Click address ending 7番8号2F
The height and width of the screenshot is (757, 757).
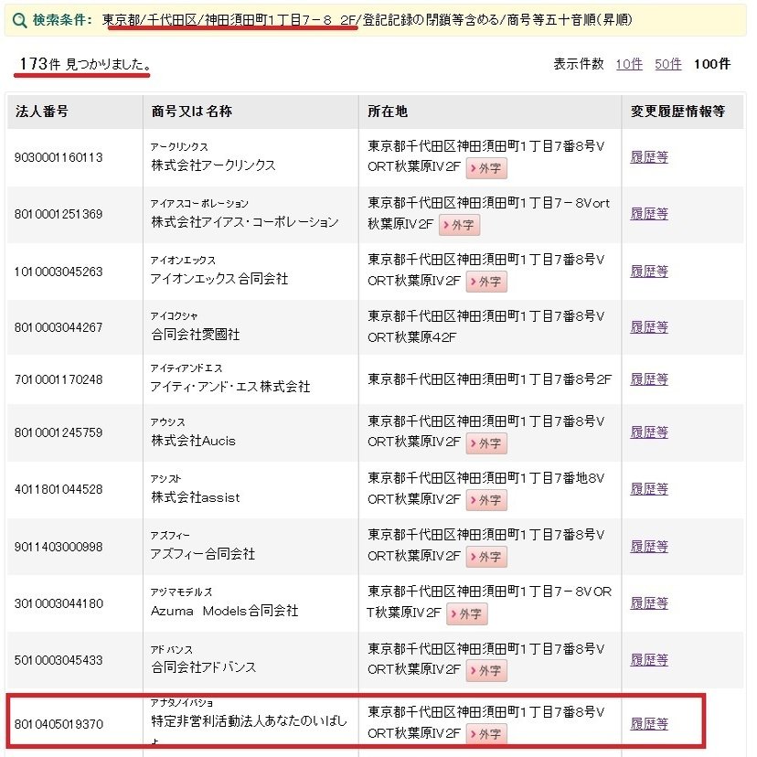click(x=489, y=379)
